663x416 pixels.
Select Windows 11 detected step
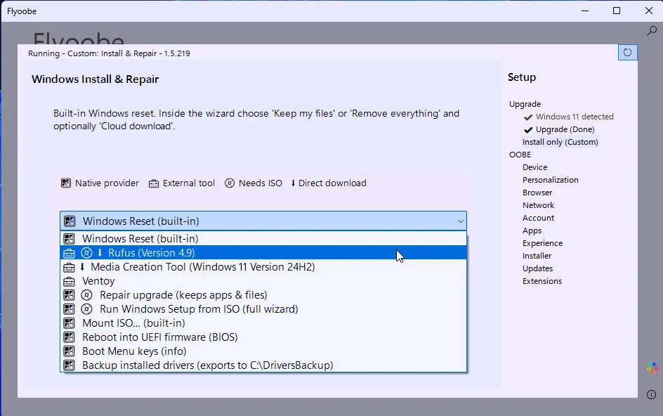point(575,117)
